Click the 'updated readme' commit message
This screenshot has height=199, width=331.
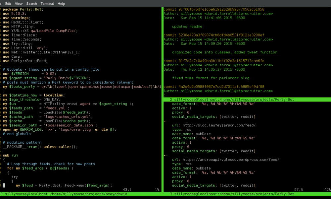187,27
